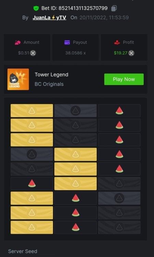This screenshot has width=154, height=257.
Task: Click the watermelon in the top row
Action: (x=119, y=111)
